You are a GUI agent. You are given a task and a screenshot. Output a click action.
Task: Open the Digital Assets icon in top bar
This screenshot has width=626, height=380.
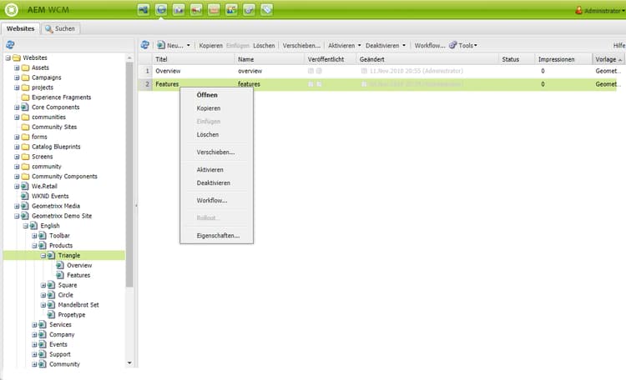[179, 9]
